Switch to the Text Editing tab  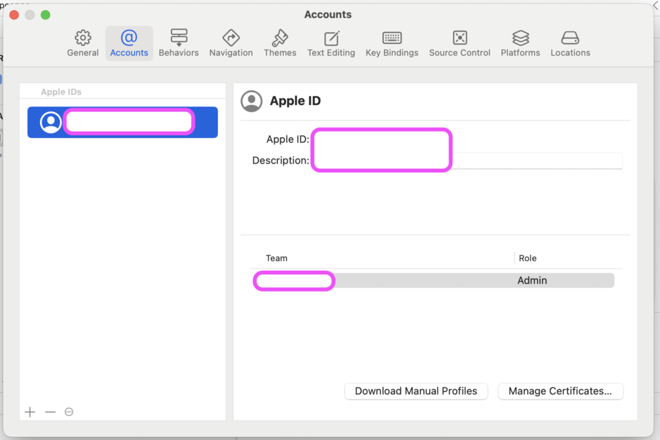click(331, 43)
